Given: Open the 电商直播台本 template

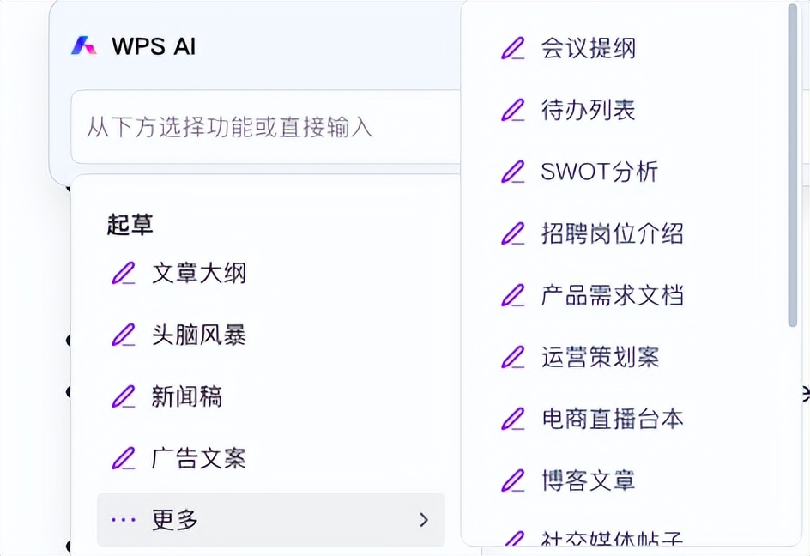Looking at the screenshot, I should [x=614, y=420].
